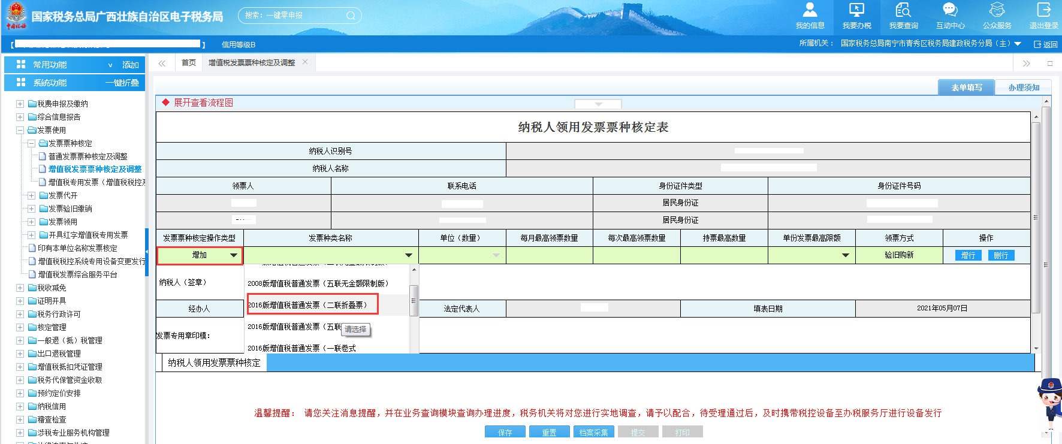The width and height of the screenshot is (1062, 444).
Task: Click the 保存 button
Action: click(x=505, y=432)
